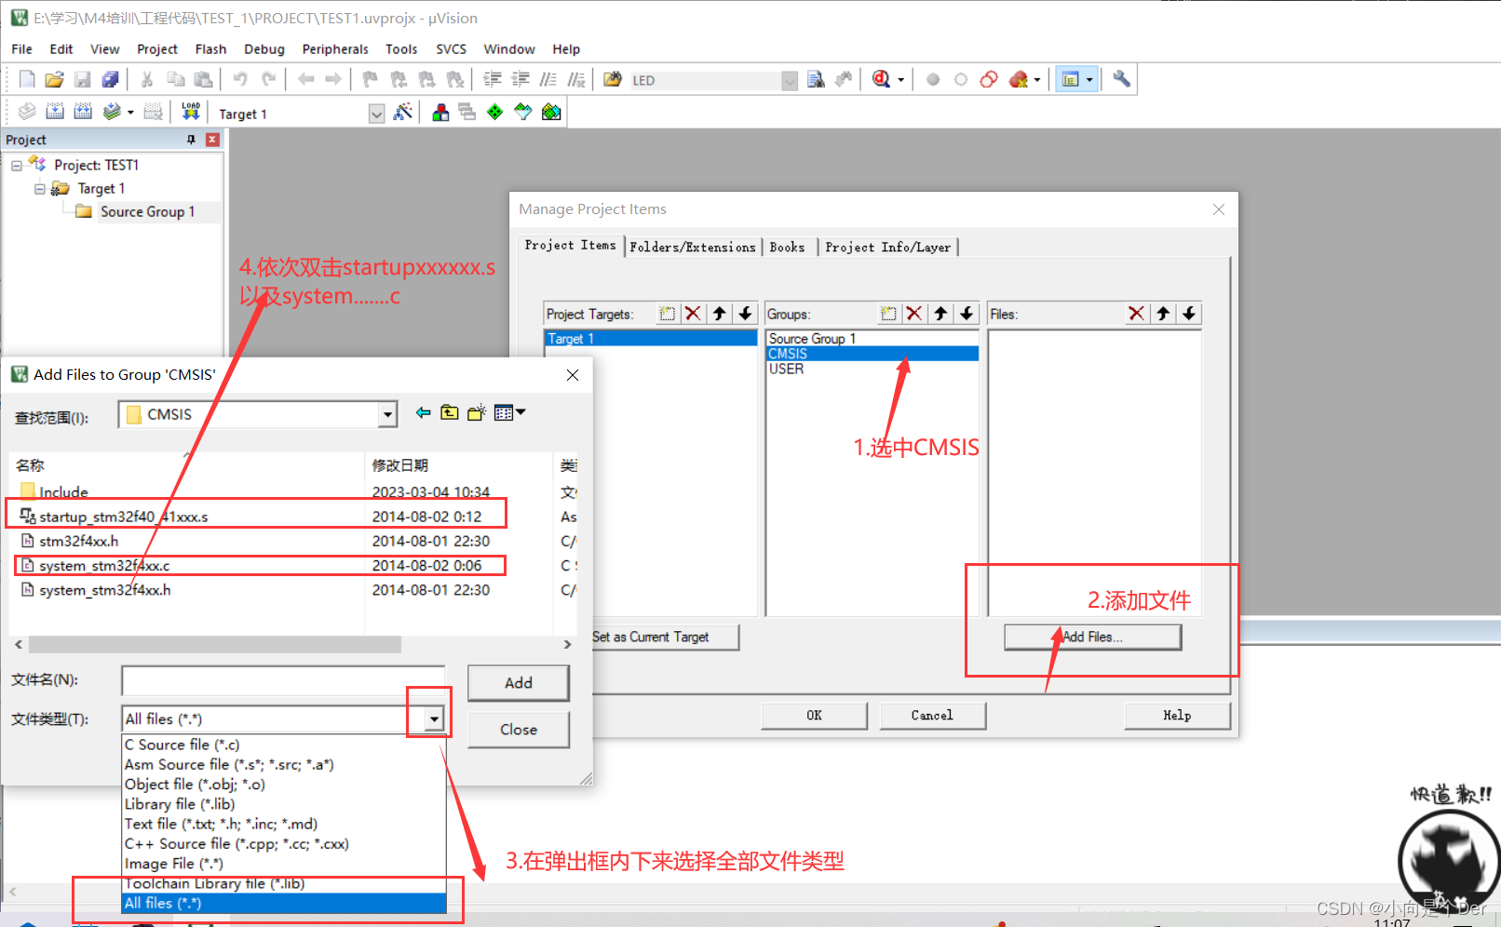1501x927 pixels.
Task: Move selected group down
Action: [x=967, y=314]
